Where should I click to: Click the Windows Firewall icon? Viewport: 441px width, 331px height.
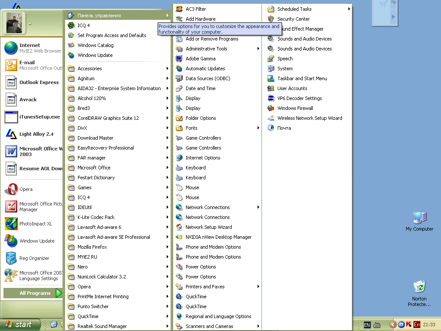271,108
